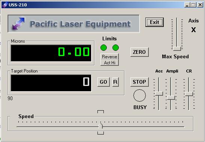Click the Microns position display
205x142 pixels.
click(x=51, y=53)
